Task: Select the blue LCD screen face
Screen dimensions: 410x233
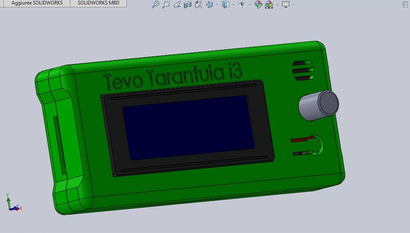Action: 189,127
